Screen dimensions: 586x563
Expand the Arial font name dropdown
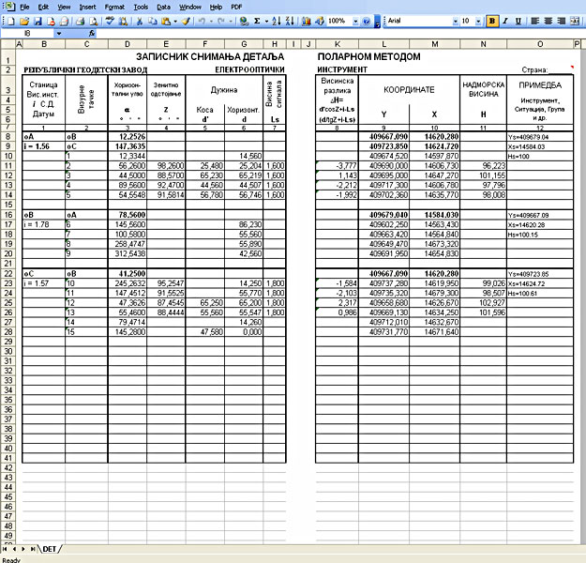coord(454,20)
